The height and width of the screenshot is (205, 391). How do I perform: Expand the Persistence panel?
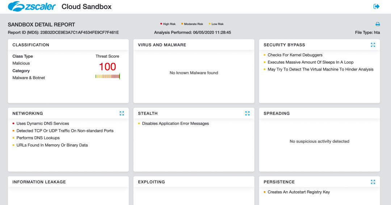click(x=373, y=182)
